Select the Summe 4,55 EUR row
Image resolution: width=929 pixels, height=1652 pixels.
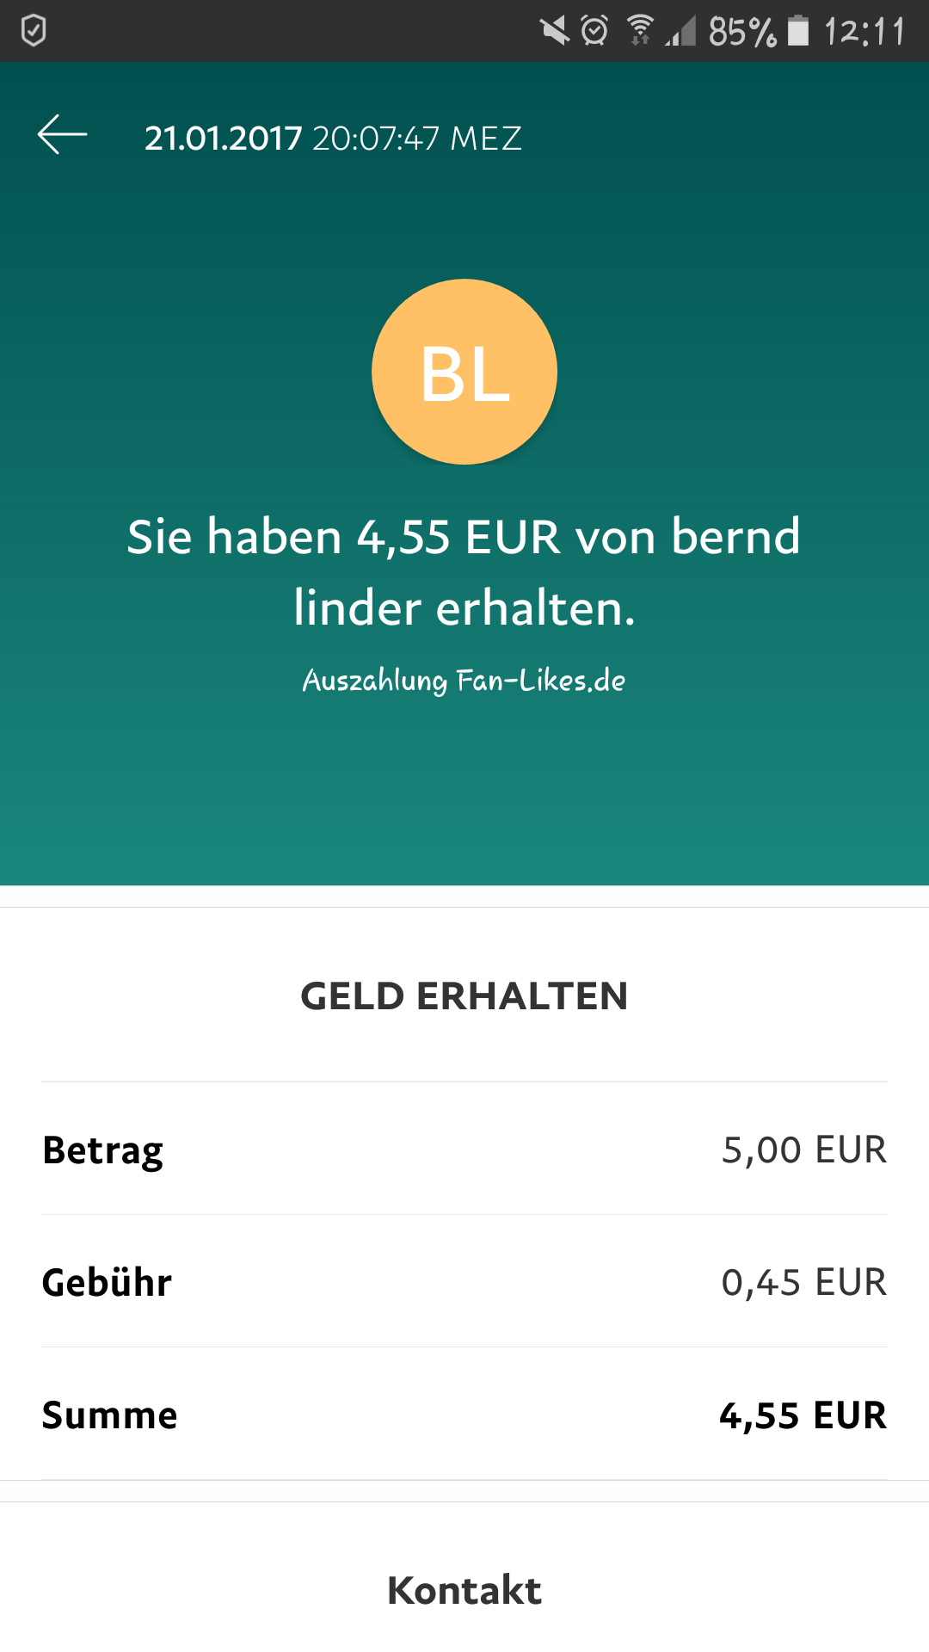(464, 1415)
